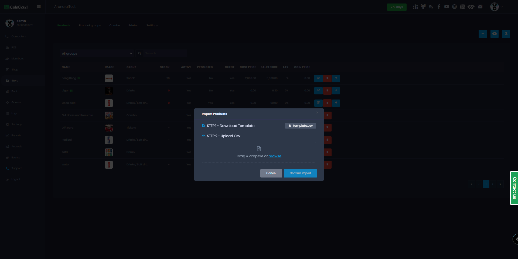Open Events in the sidebar
Image resolution: width=518 pixels, height=259 pixels.
click(16, 158)
